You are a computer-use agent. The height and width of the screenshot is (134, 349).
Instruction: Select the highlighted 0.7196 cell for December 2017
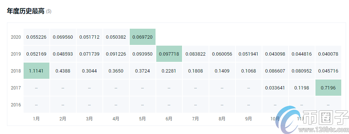tap(328, 88)
